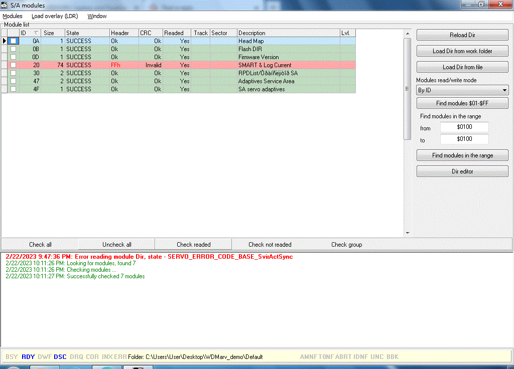Image resolution: width=514 pixels, height=369 pixels.
Task: Sort by the ID column header
Action: click(x=30, y=33)
